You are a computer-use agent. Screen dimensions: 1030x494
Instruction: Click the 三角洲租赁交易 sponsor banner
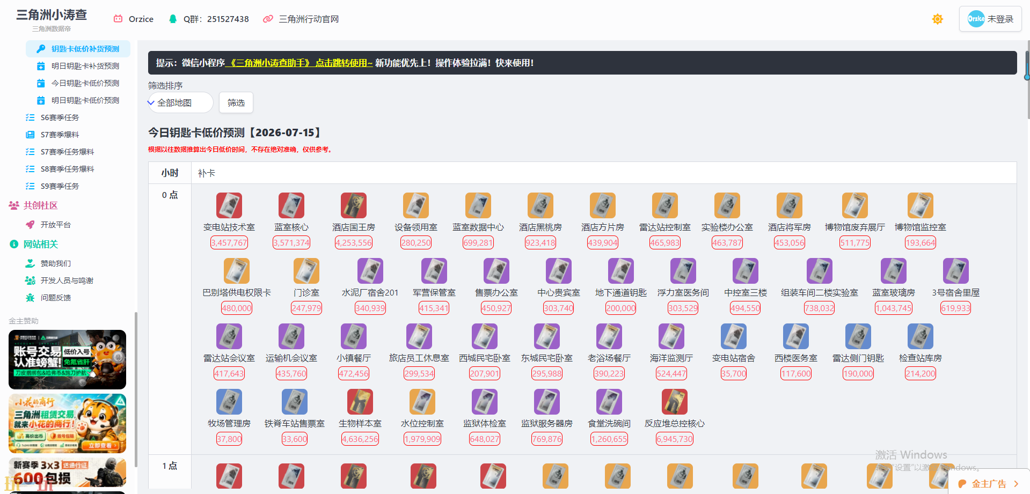click(67, 424)
